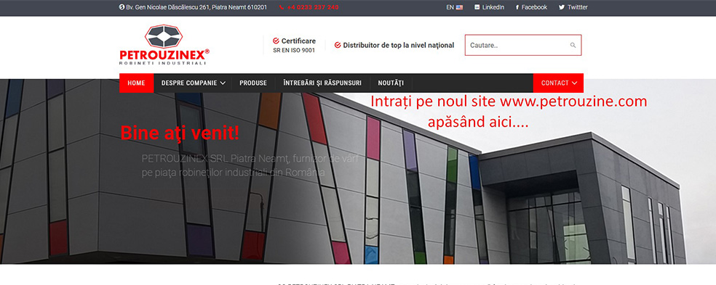The width and height of the screenshot is (716, 285).
Task: Call the phone number +4 0233 237 240
Action: coord(313,7)
